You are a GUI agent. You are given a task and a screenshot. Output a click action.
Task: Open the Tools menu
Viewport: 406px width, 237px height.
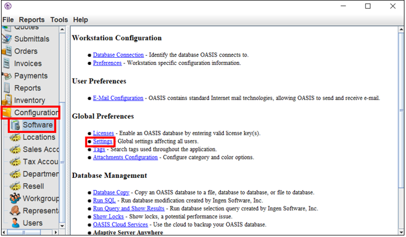[59, 20]
